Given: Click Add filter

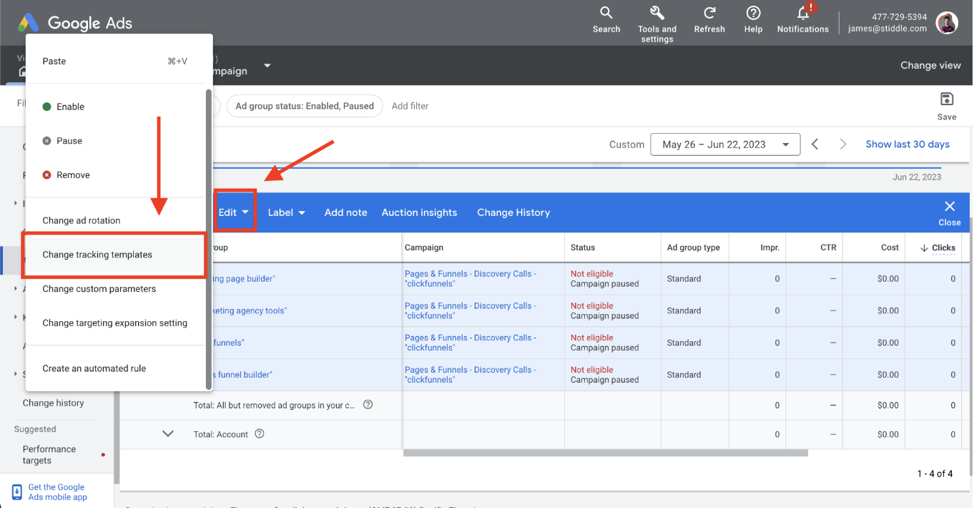Looking at the screenshot, I should point(410,106).
